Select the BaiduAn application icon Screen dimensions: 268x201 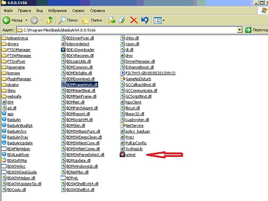click(x=4, y=120)
